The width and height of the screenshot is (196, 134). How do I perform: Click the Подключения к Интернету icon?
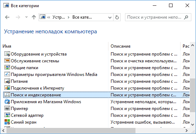point(7,88)
